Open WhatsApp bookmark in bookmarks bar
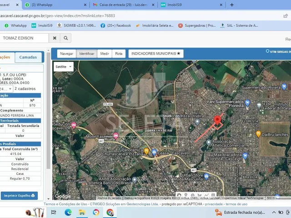291x218 pixels. pyautogui.click(x=15, y=25)
